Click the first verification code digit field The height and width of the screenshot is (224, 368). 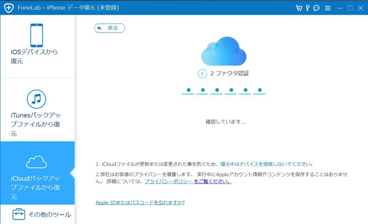click(188, 91)
